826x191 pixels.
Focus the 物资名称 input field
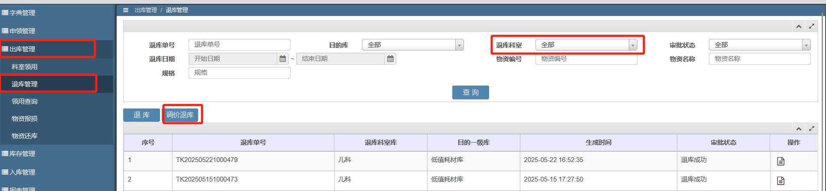coord(760,59)
